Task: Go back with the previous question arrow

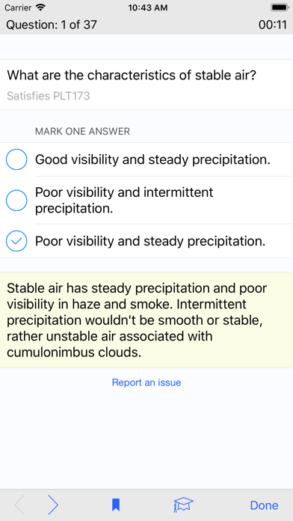Action: tap(19, 505)
